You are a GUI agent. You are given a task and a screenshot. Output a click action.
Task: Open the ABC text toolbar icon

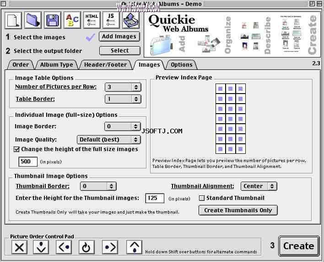point(72,20)
